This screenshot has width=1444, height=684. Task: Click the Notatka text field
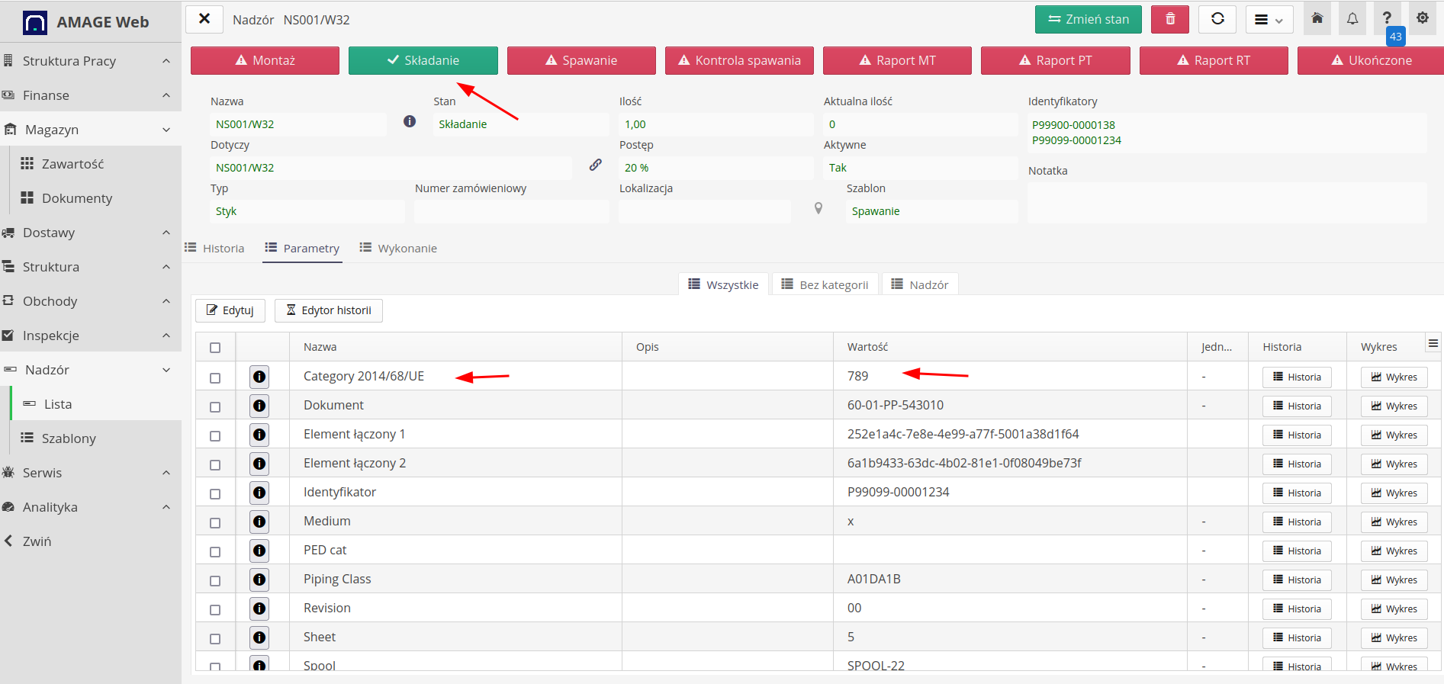(x=1226, y=203)
